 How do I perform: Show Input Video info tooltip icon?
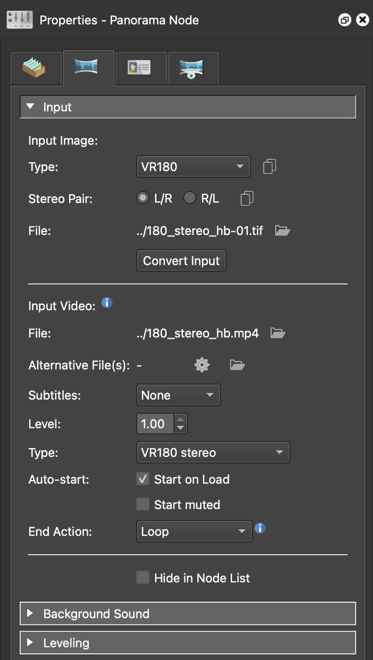pos(107,303)
